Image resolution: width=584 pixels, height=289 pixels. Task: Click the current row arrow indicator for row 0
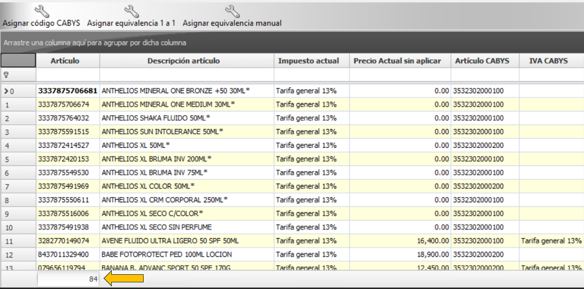pyautogui.click(x=6, y=91)
